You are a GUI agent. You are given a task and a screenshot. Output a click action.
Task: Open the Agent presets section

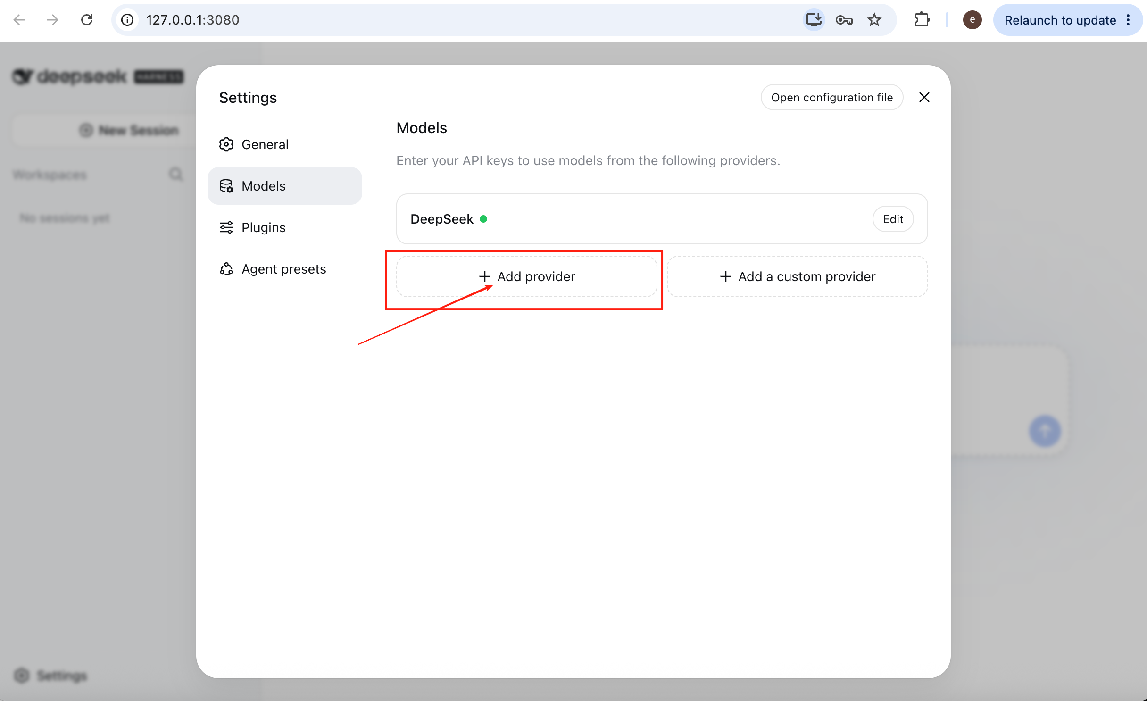285,269
